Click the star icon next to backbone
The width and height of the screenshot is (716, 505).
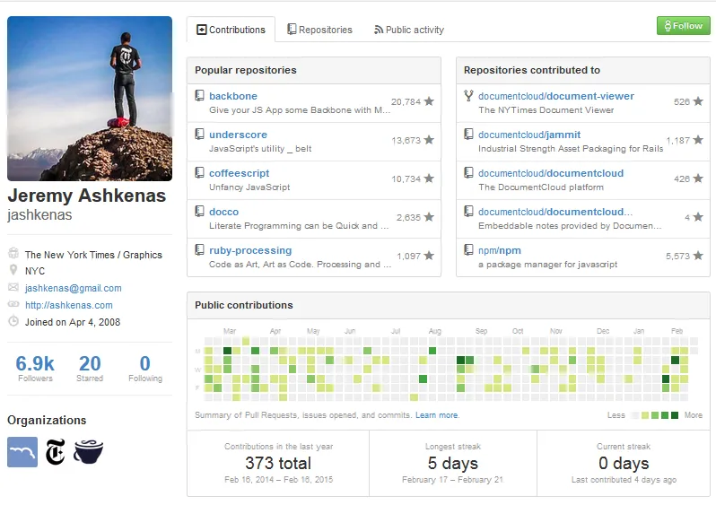pos(429,101)
